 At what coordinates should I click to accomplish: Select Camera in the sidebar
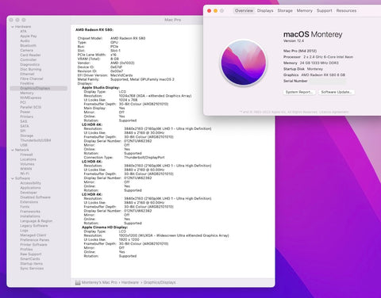click(x=26, y=50)
